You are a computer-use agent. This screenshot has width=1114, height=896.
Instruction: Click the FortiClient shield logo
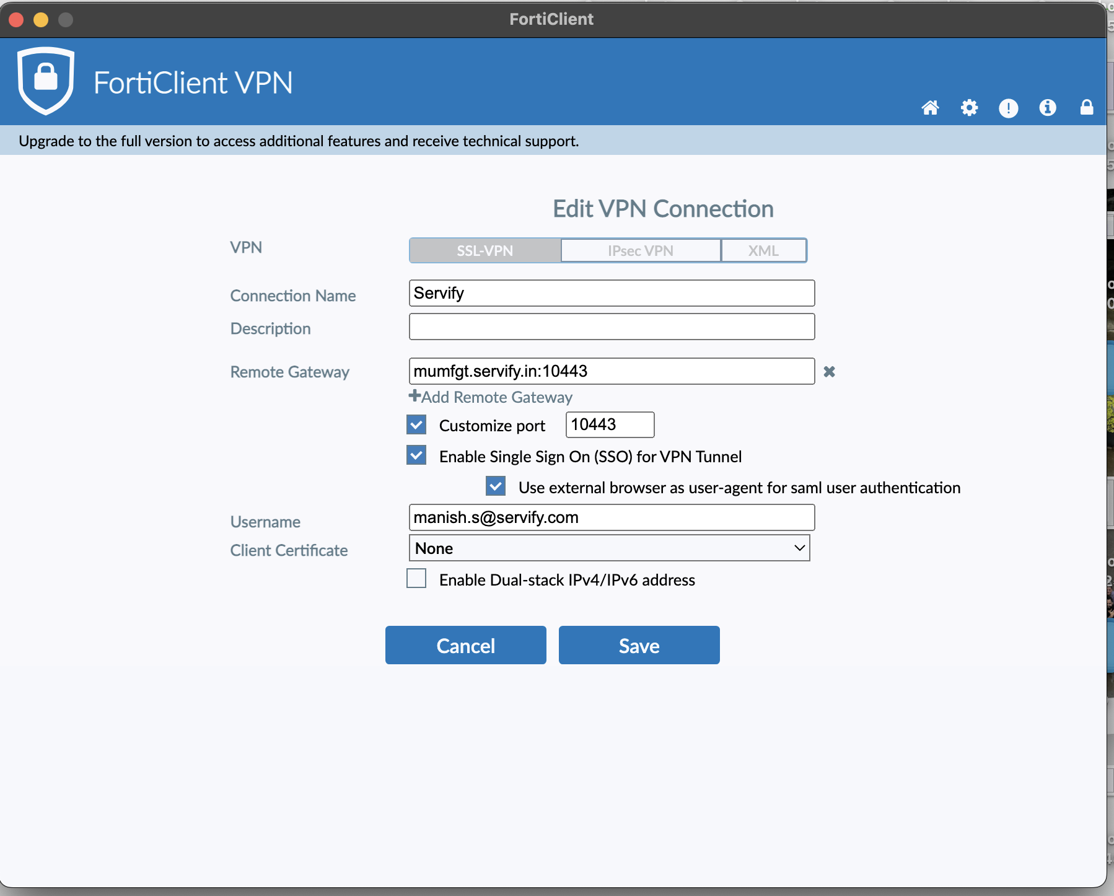pos(46,81)
